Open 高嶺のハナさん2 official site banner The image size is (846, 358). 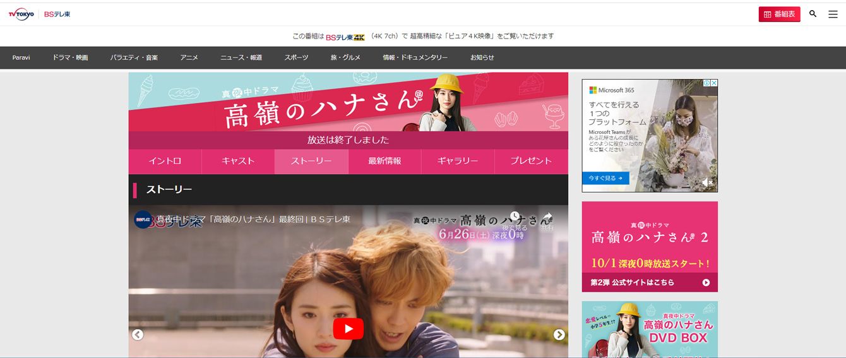(650, 247)
